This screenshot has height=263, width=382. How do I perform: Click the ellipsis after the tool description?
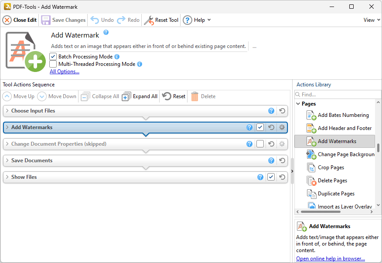254,47
